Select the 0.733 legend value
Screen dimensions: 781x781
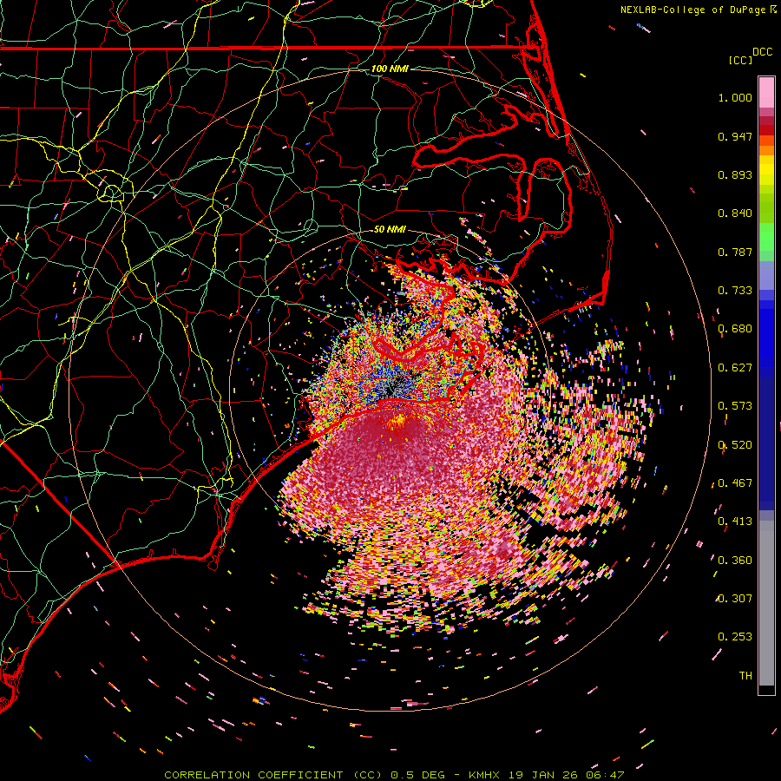click(x=735, y=291)
